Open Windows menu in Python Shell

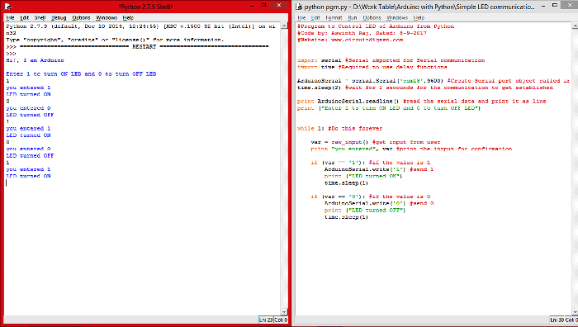pyautogui.click(x=107, y=17)
